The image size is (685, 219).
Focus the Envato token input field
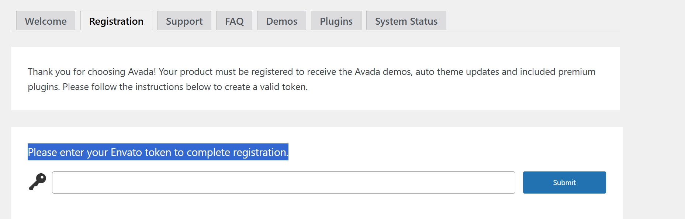coord(283,182)
